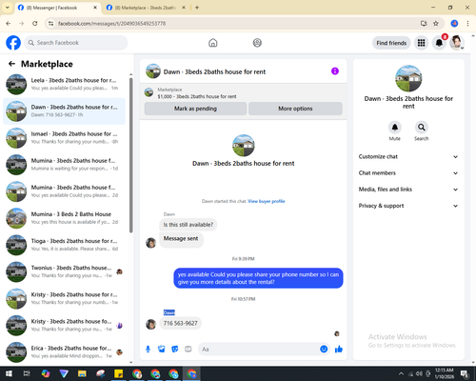Open Ismael conversation in list

click(x=64, y=138)
